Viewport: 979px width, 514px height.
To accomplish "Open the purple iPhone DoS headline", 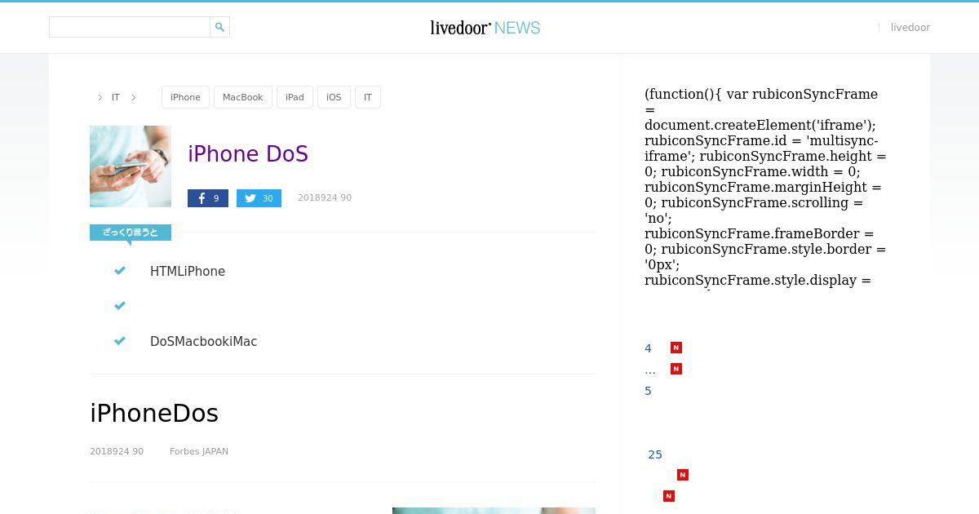I will (x=248, y=154).
